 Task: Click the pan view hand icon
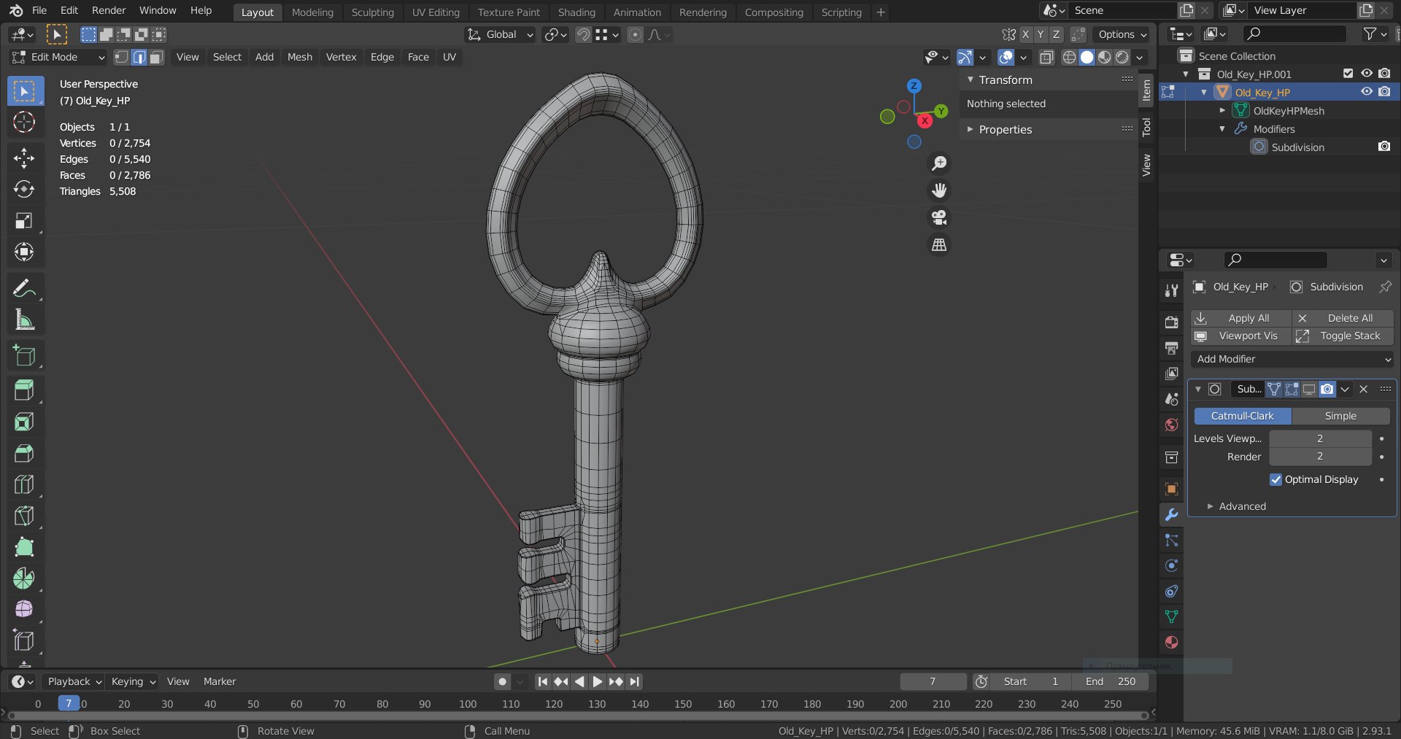[x=939, y=190]
